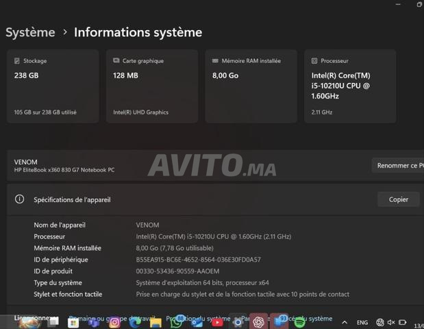
Task: Click the Intel(R) UHD Graphics text
Action: coord(141,112)
